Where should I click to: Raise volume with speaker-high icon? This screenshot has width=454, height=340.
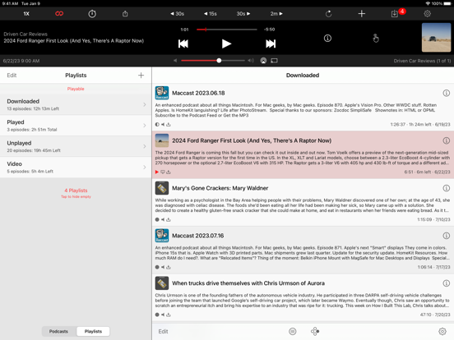[x=251, y=61]
